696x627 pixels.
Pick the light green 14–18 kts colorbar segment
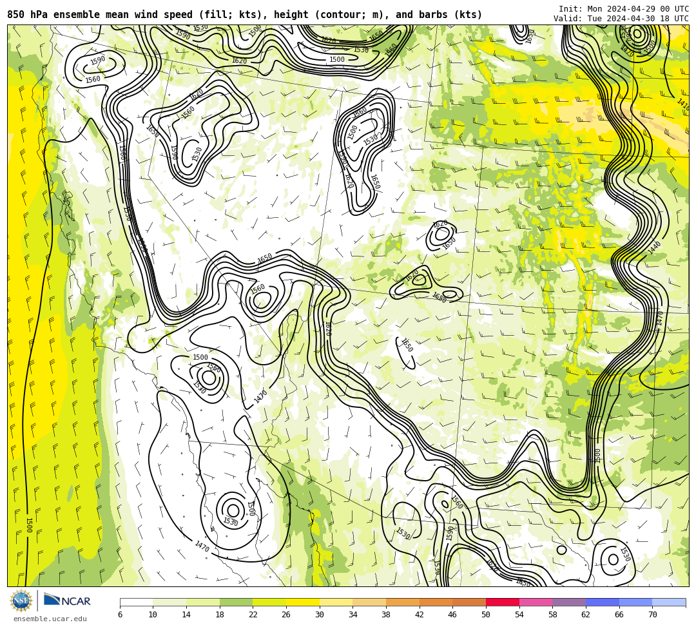click(x=203, y=602)
